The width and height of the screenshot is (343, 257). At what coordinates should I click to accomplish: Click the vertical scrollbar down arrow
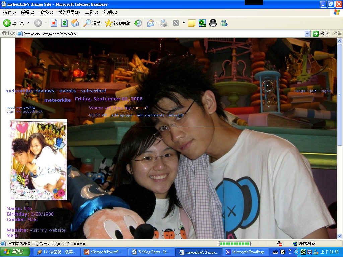pyautogui.click(x=340, y=236)
